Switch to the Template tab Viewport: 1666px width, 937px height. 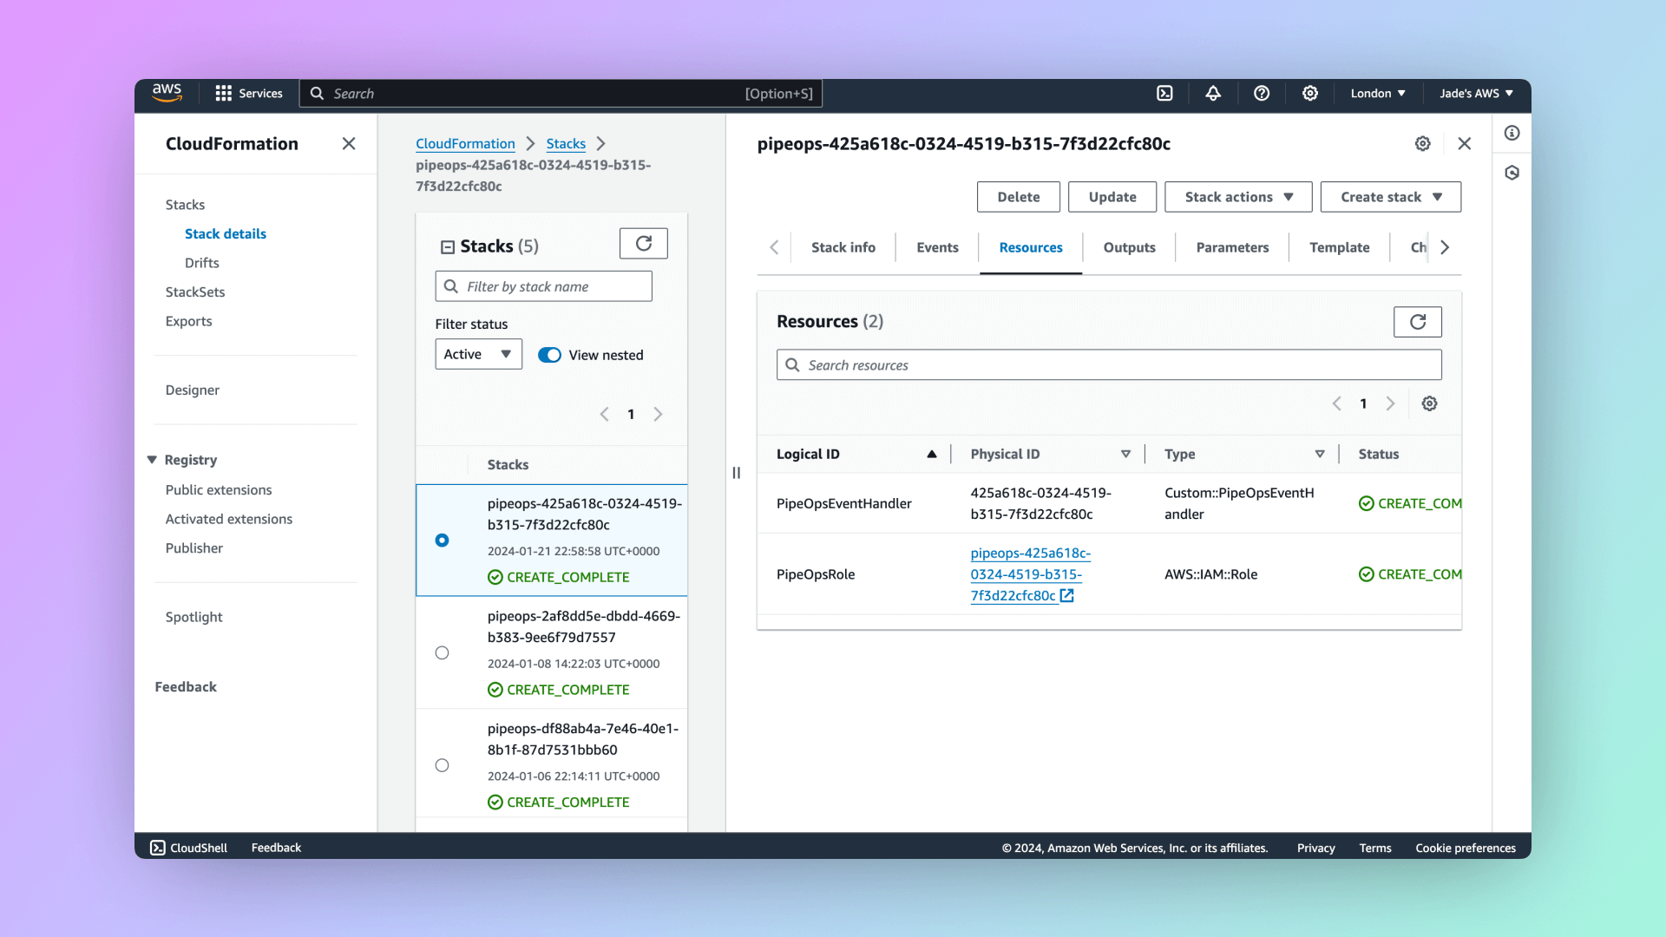click(x=1340, y=247)
